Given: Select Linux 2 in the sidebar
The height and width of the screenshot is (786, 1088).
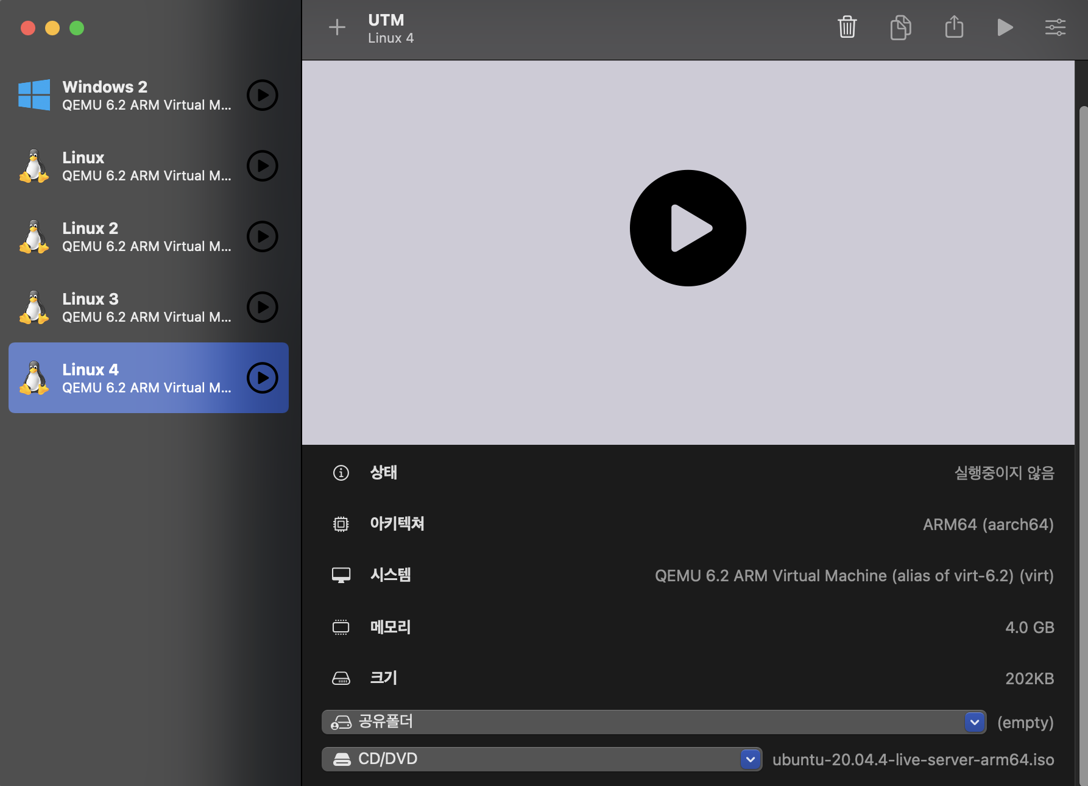Looking at the screenshot, I should [149, 236].
